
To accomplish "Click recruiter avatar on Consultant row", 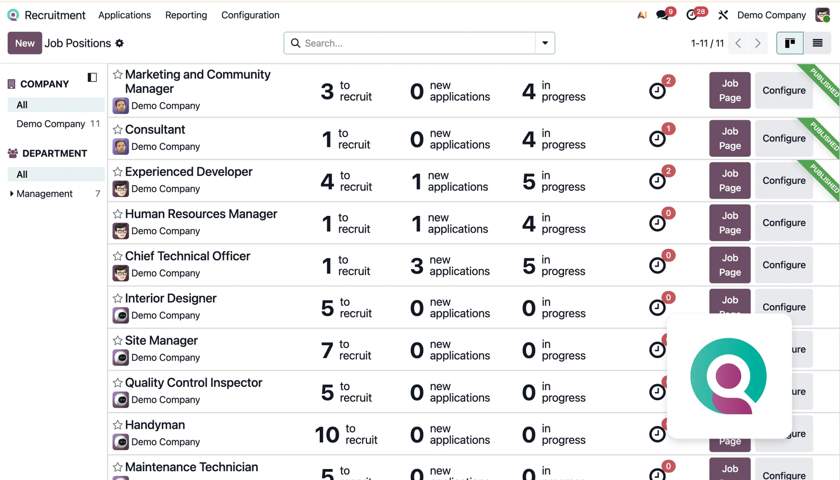I will [x=121, y=147].
